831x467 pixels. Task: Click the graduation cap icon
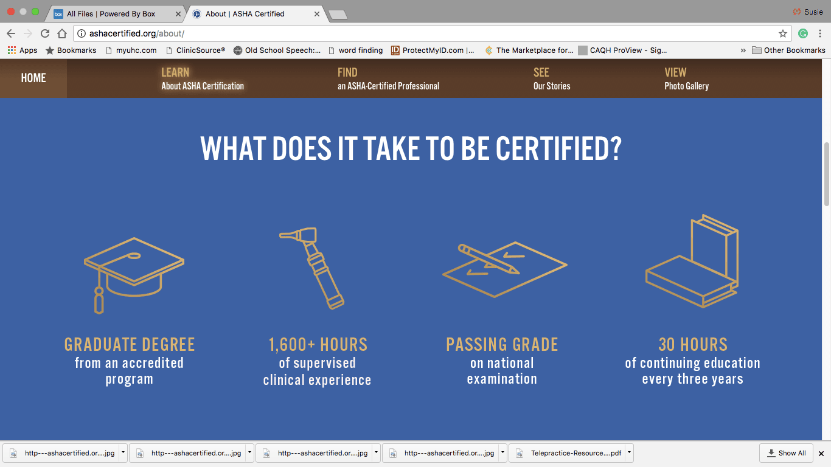(x=134, y=275)
